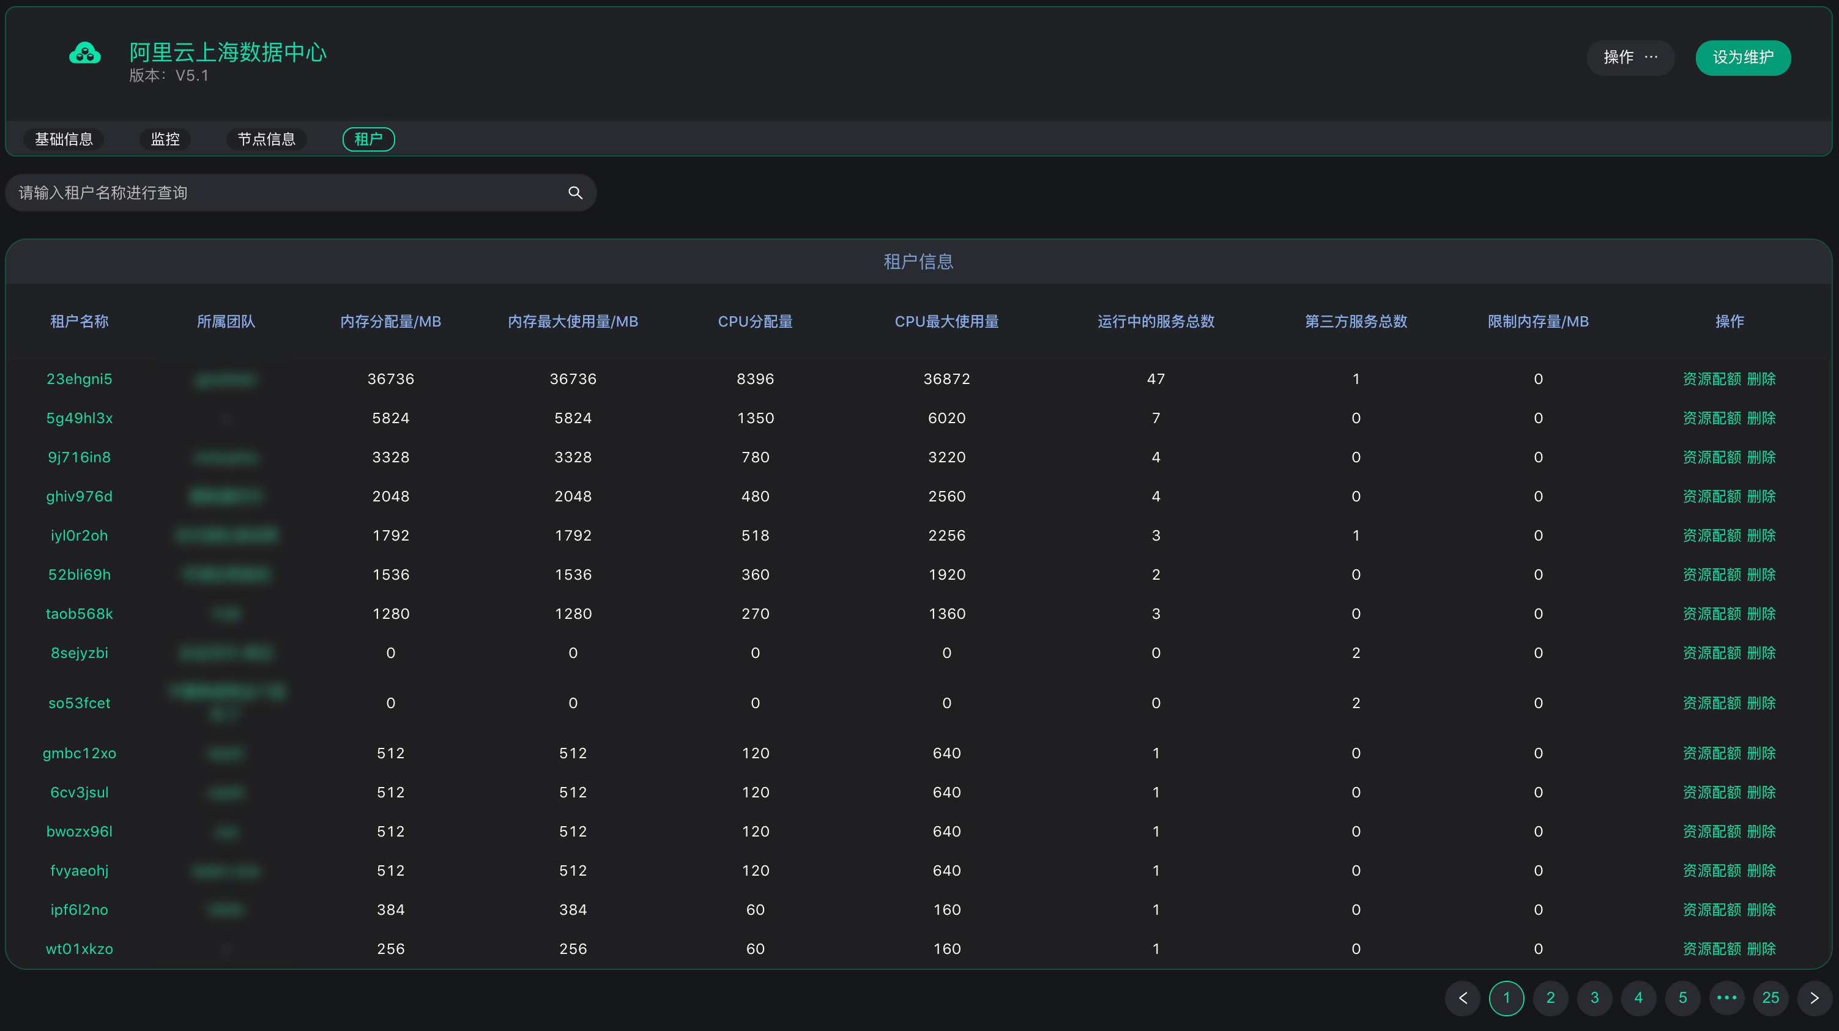Go to page 3
Image resolution: width=1839 pixels, height=1031 pixels.
1594,997
